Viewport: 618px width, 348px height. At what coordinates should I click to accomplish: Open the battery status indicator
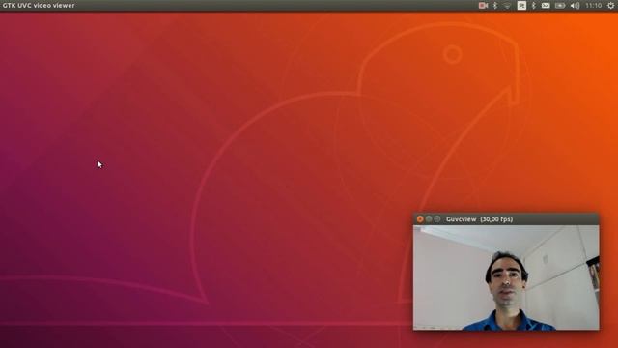560,6
